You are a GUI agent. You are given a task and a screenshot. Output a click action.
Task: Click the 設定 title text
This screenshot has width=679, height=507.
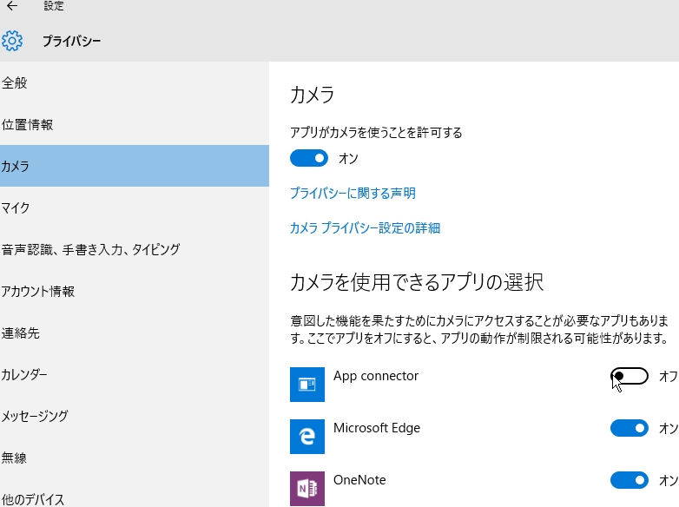[54, 5]
